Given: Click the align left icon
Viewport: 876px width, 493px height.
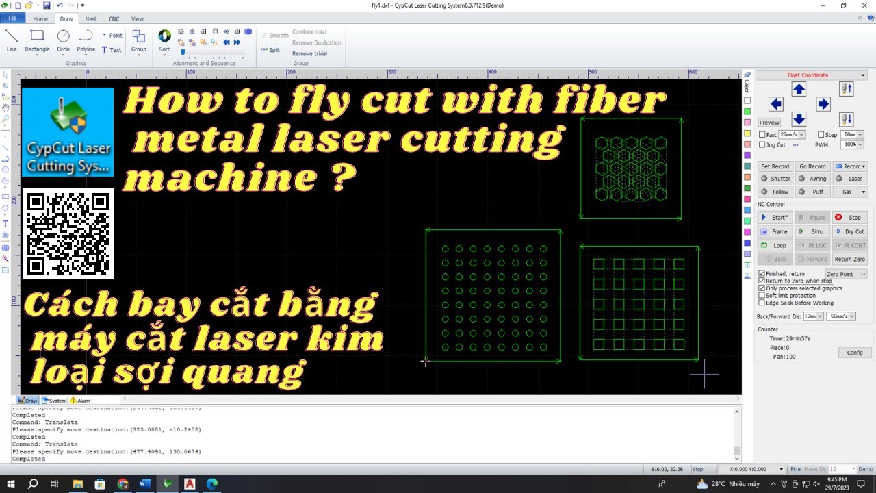Looking at the screenshot, I should 181,31.
